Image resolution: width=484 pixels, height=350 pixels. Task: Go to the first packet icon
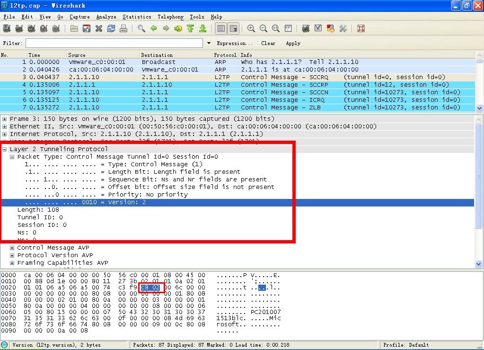pyautogui.click(x=190, y=29)
